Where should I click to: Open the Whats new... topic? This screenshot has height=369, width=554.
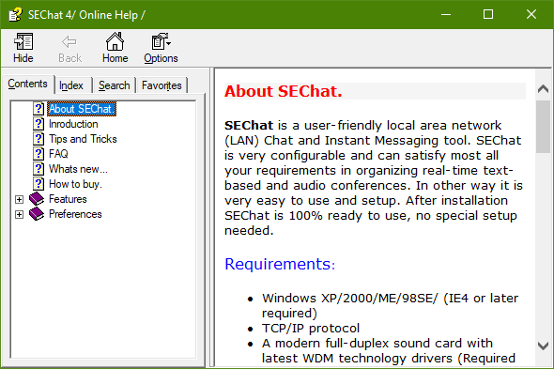(78, 169)
